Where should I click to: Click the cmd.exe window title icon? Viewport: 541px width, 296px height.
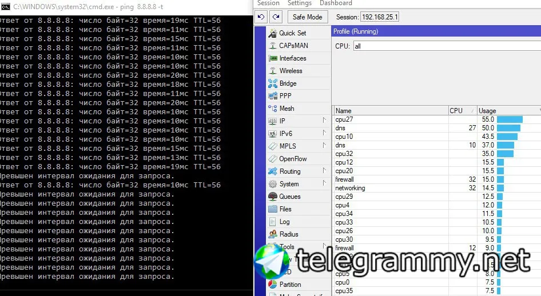point(6,6)
